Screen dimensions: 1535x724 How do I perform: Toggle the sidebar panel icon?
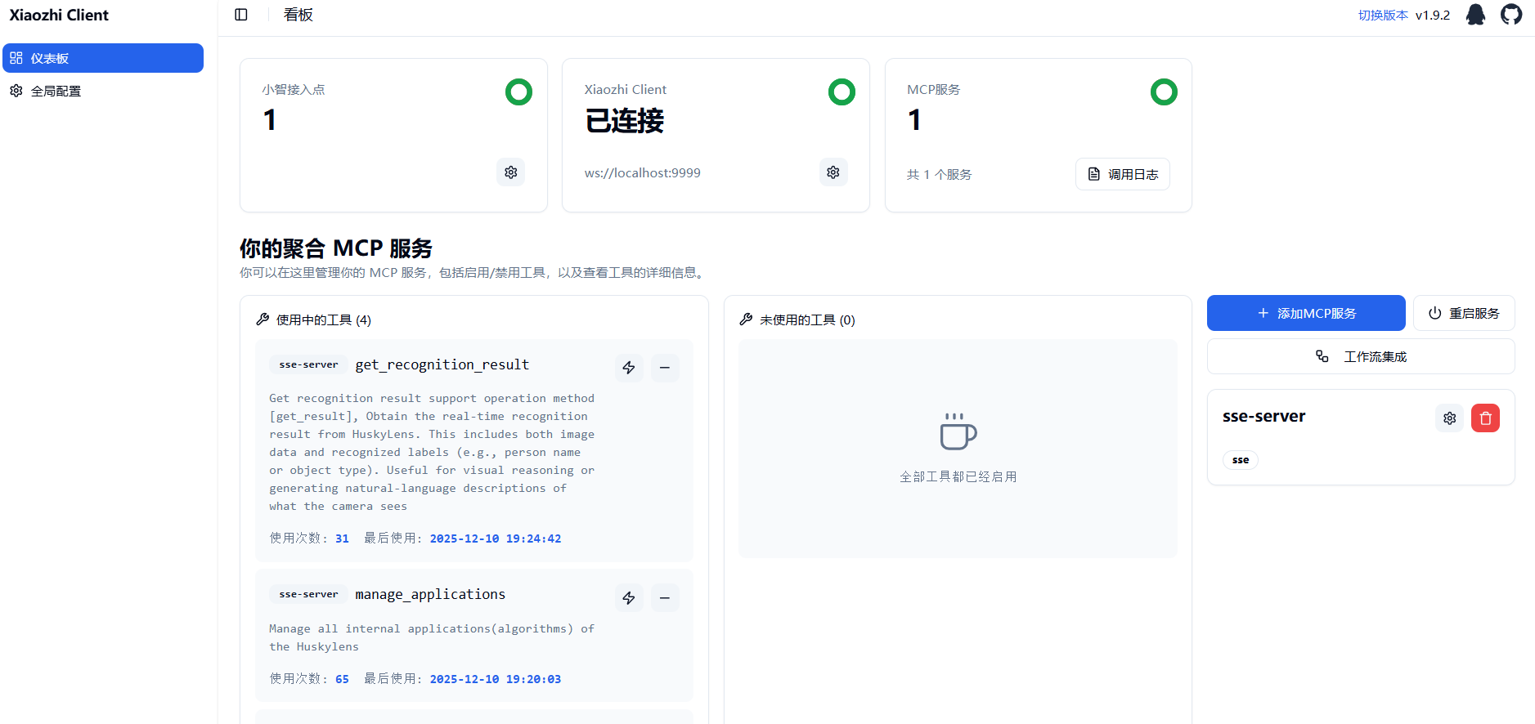pyautogui.click(x=241, y=15)
